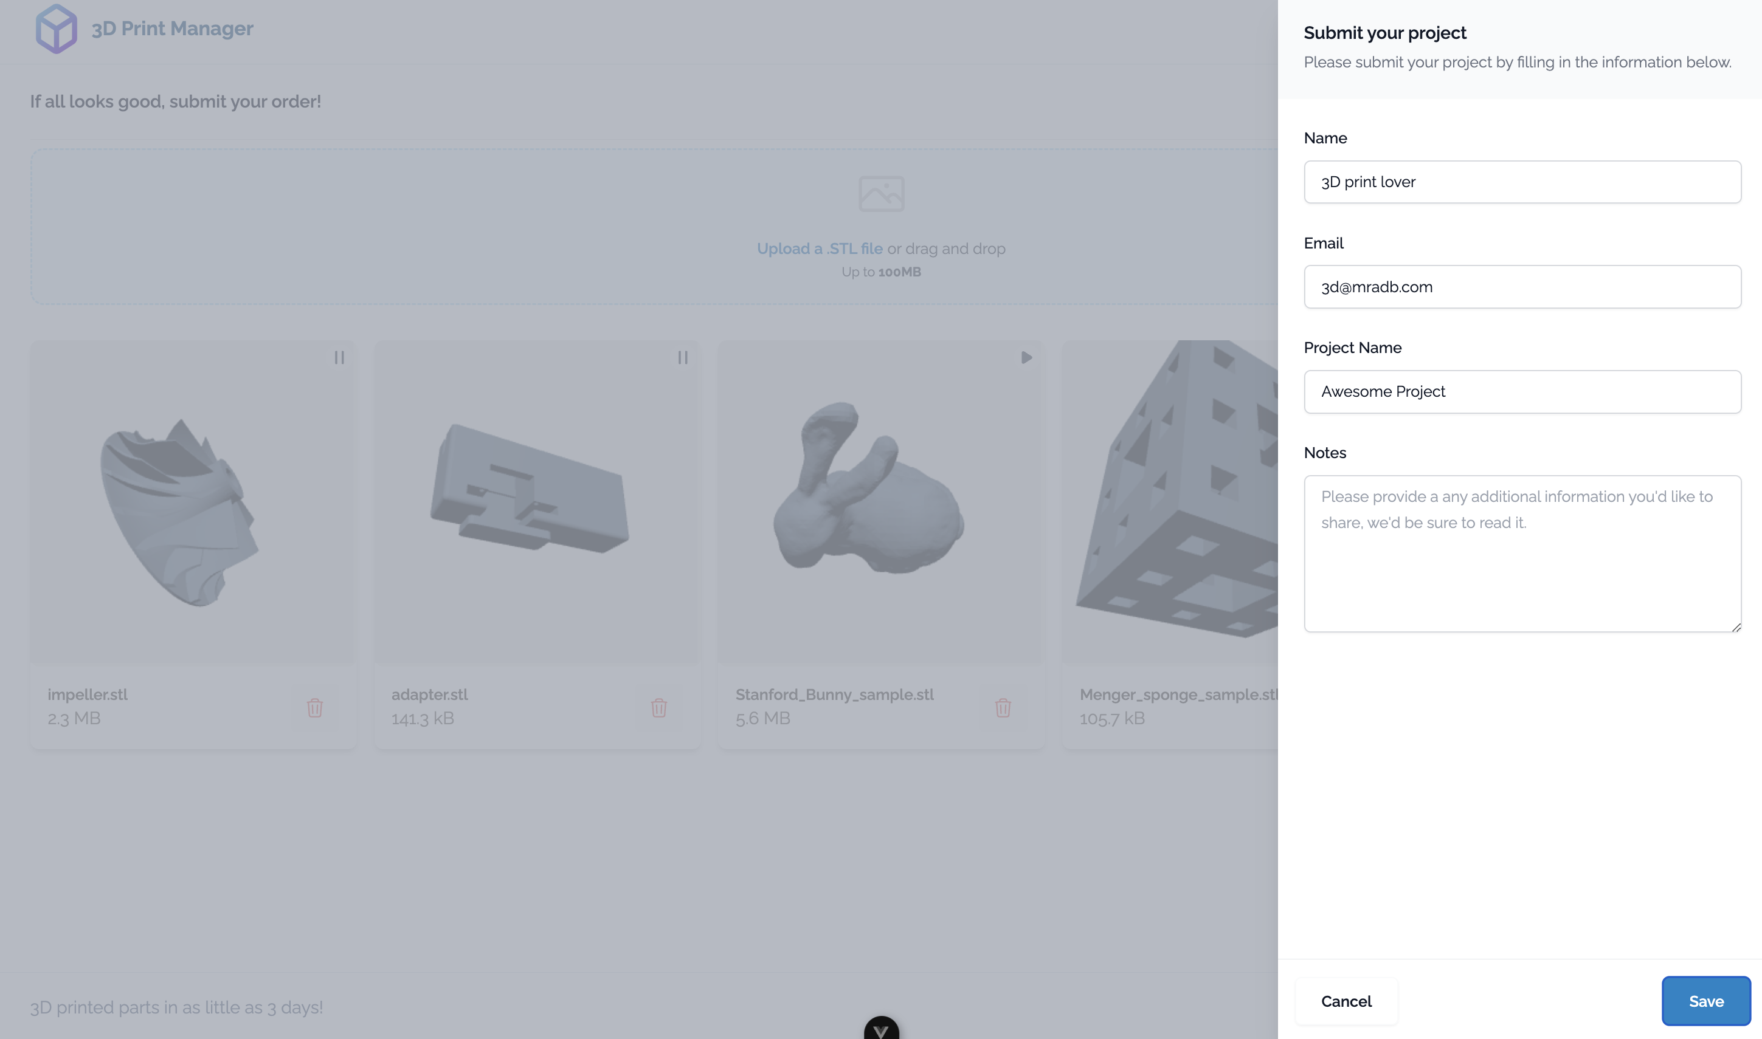Screen dimensions: 1762x1039
Task: Click the play icon on Stanford_Bunny_sample.stl
Action: pos(1024,357)
